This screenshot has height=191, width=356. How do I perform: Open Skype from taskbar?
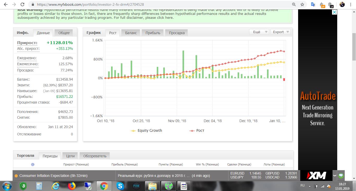point(120,186)
